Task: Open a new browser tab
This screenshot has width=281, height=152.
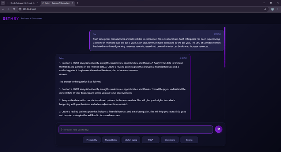Action: click(x=78, y=3)
